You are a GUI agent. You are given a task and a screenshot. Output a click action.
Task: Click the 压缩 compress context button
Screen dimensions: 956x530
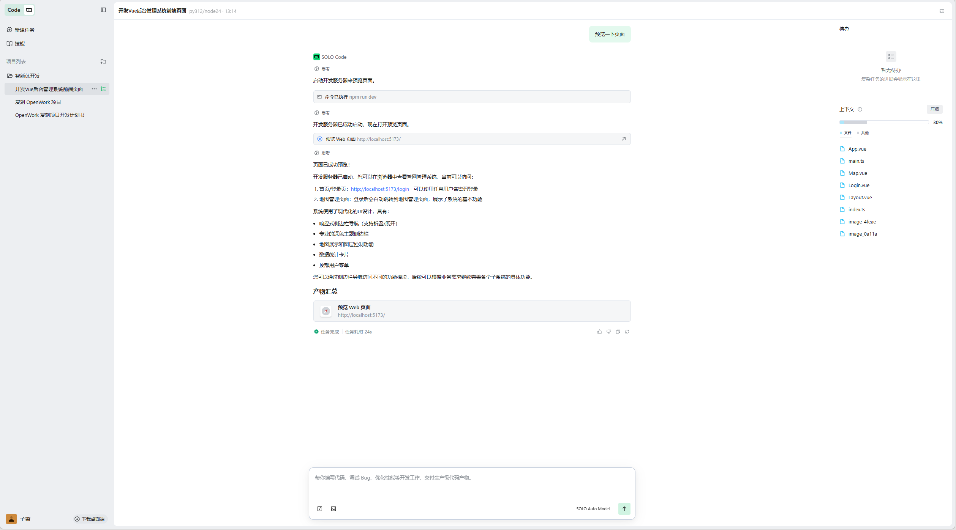click(x=935, y=109)
